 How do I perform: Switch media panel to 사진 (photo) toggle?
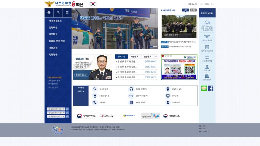[186, 10]
